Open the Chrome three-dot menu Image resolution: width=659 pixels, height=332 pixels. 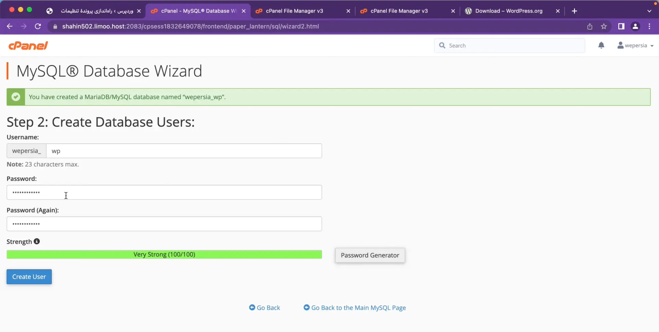(x=649, y=26)
